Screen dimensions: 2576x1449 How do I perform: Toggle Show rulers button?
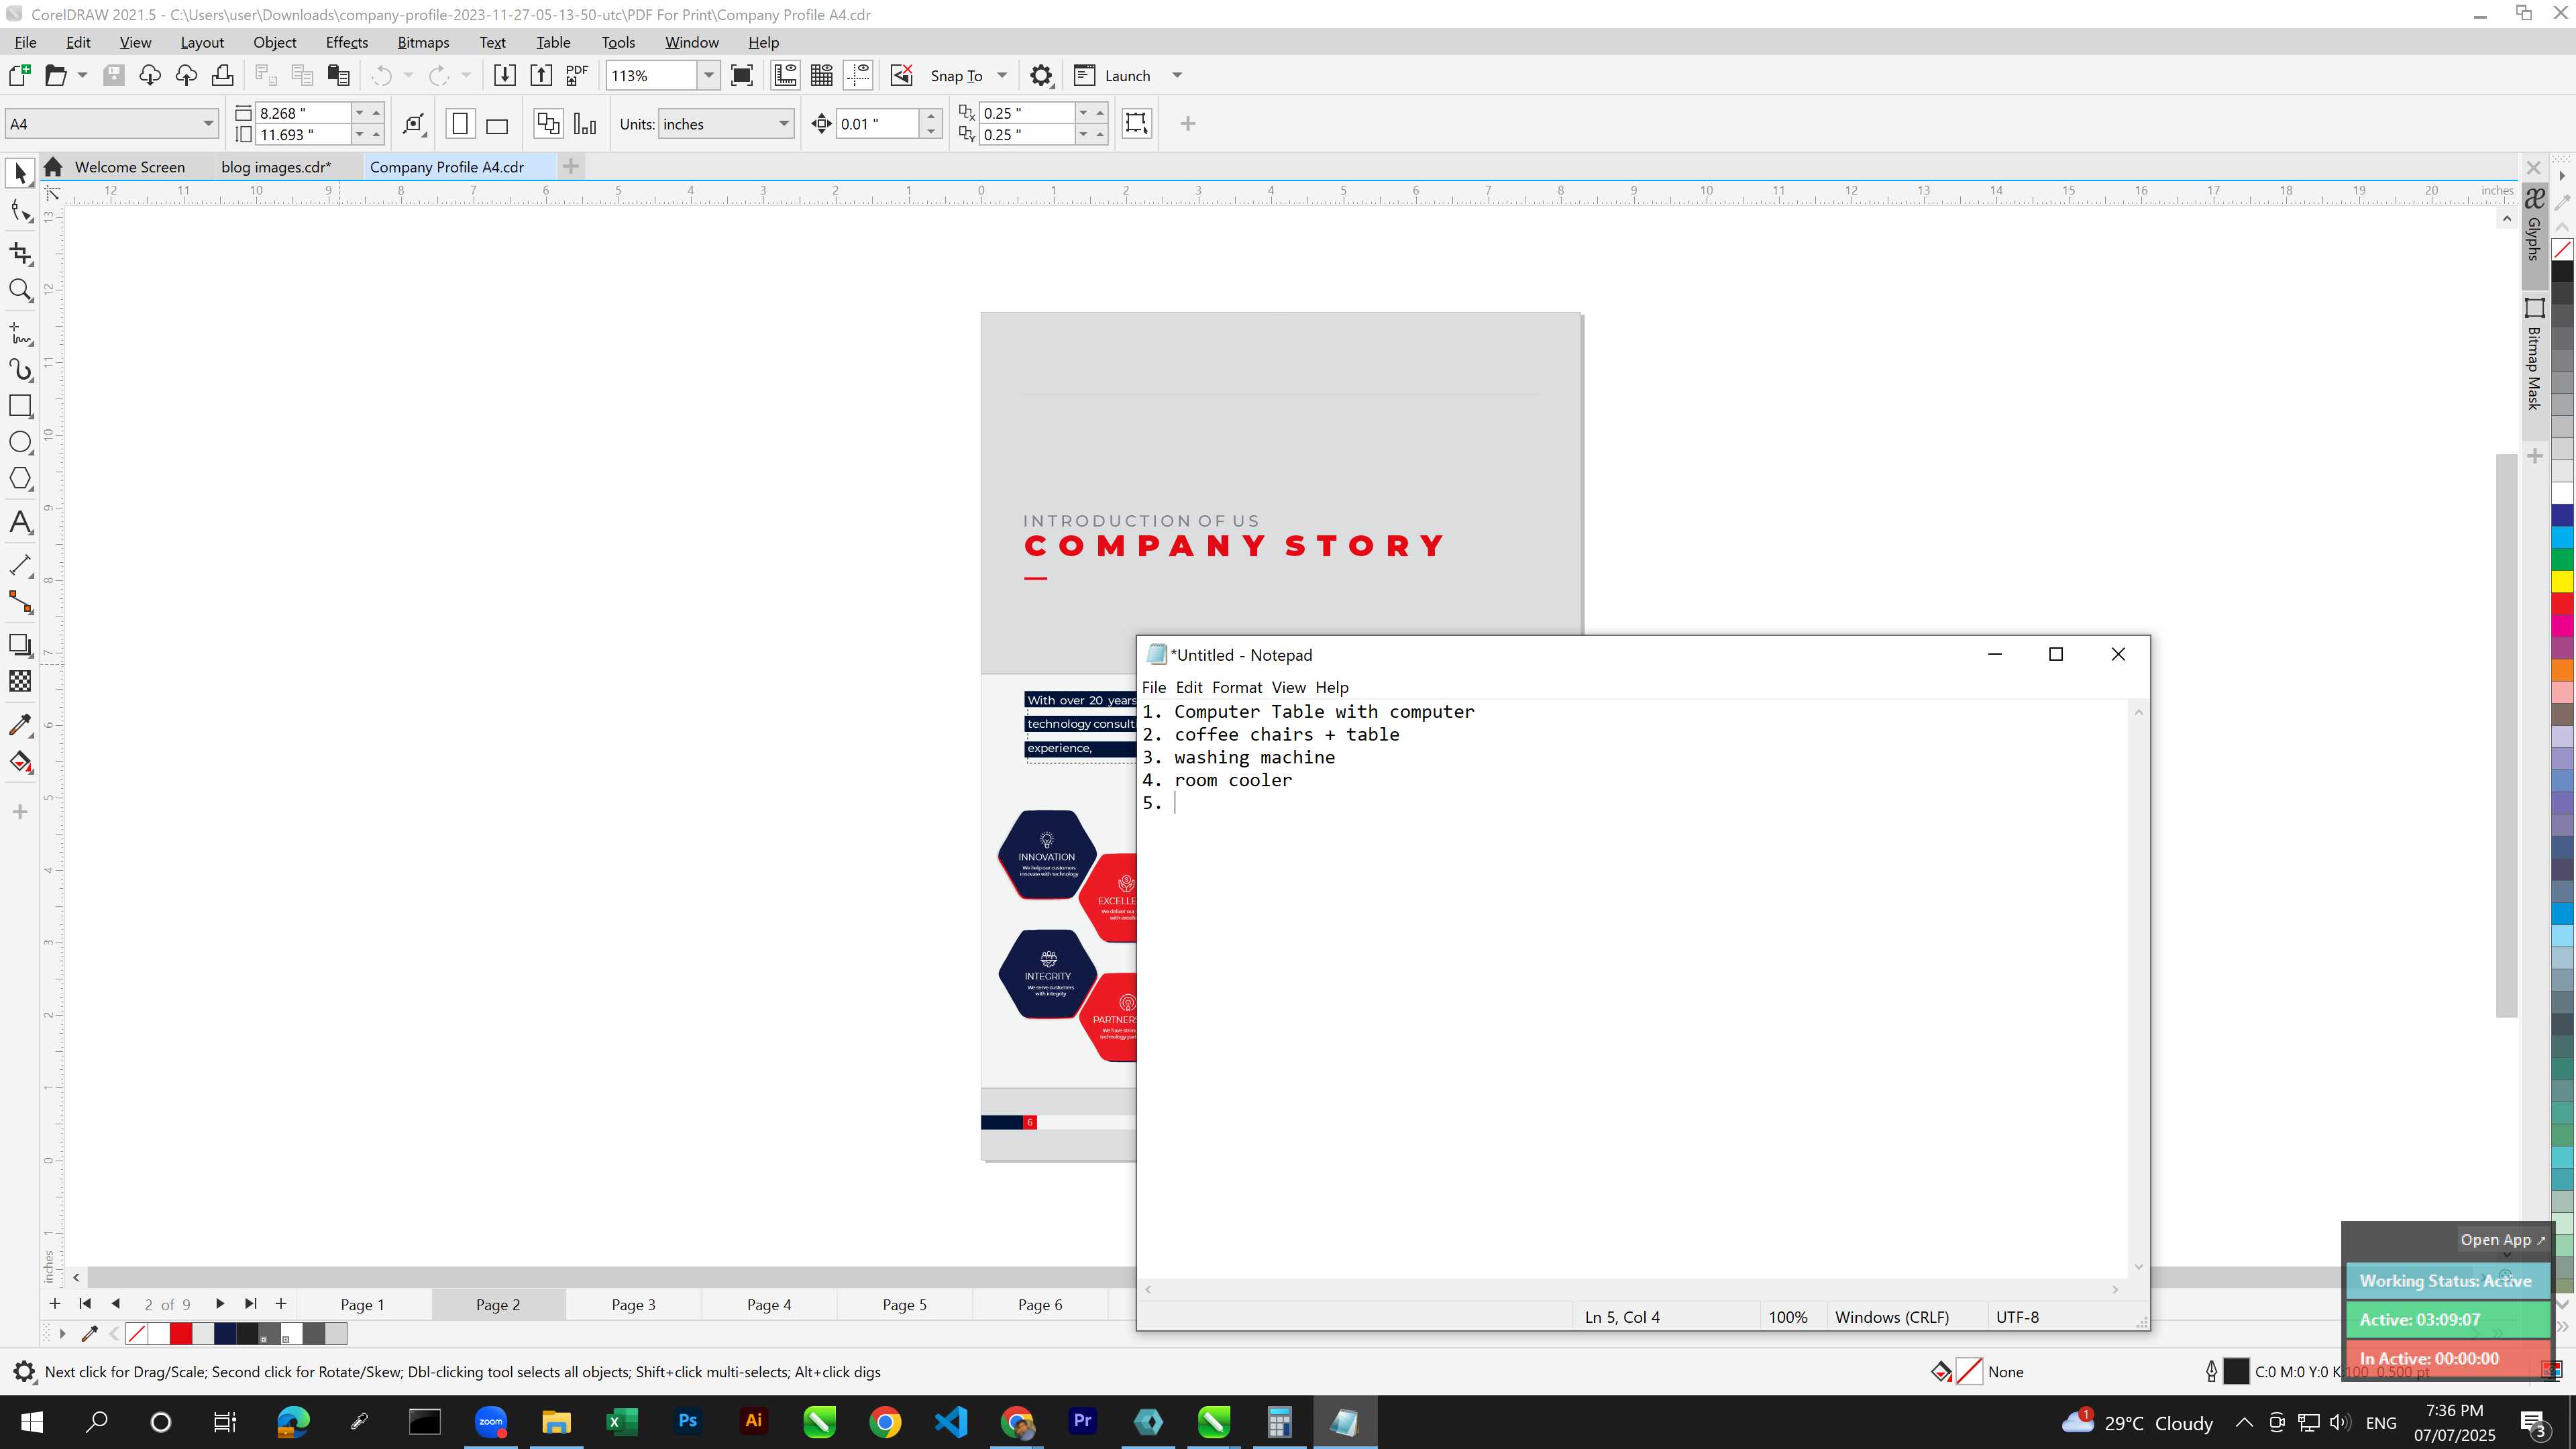pos(785,75)
